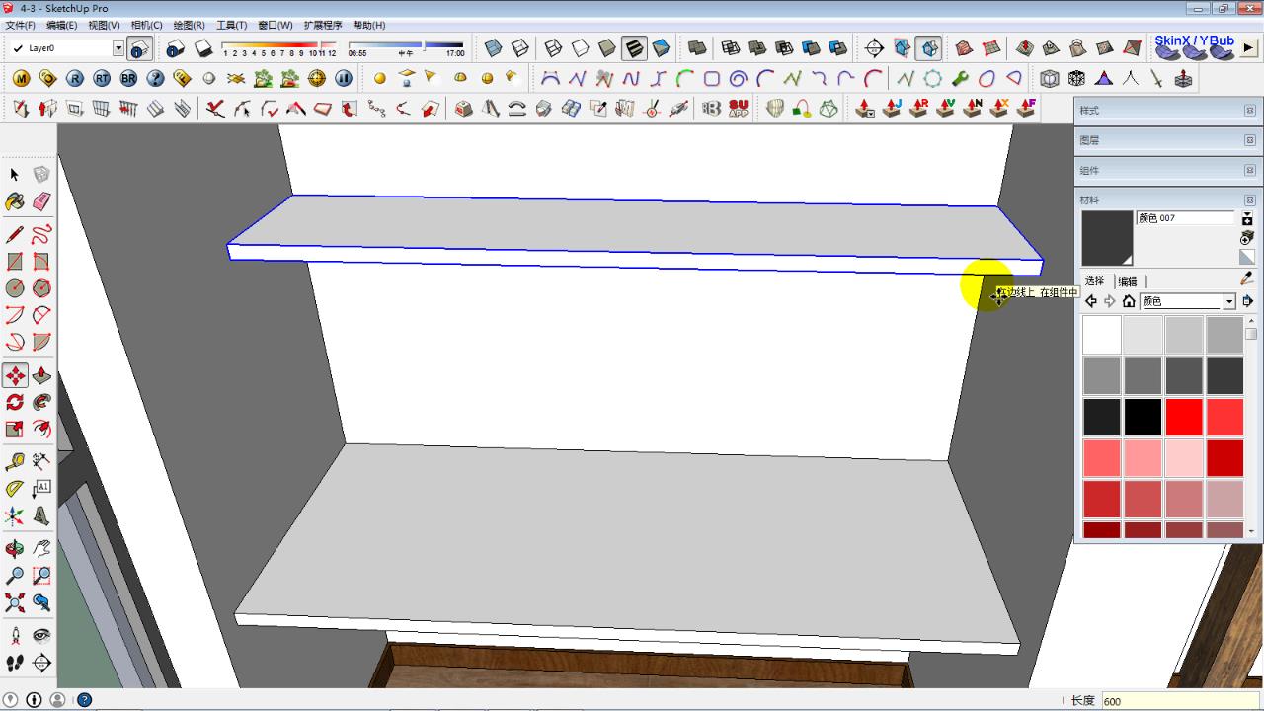Activate the Orbit camera tool

(x=14, y=549)
